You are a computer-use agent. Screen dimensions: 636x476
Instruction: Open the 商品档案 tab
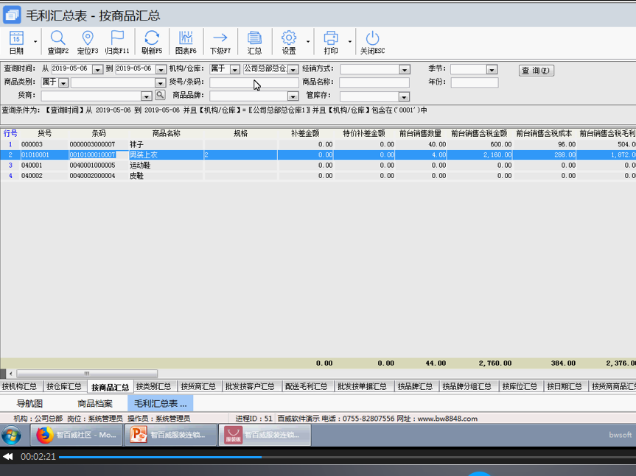[95, 403]
